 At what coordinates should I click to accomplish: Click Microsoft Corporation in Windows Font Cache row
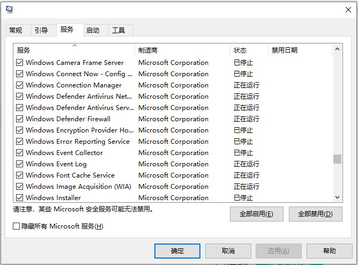pyautogui.click(x=173, y=175)
